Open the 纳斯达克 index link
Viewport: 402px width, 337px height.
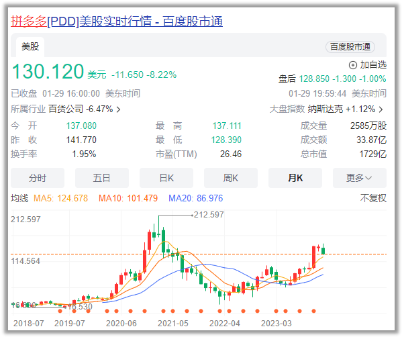coord(325,109)
